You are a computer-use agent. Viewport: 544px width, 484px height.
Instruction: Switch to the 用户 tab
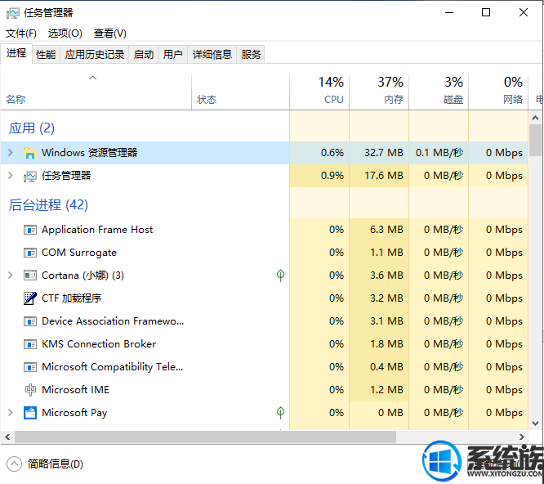173,55
